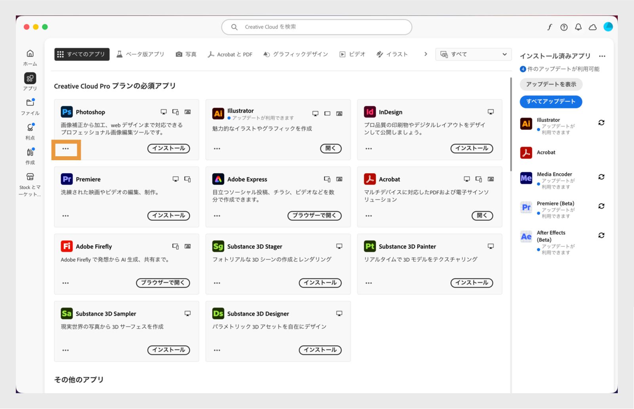Click the Adobe Express app icon
The height and width of the screenshot is (409, 634).
pyautogui.click(x=218, y=179)
